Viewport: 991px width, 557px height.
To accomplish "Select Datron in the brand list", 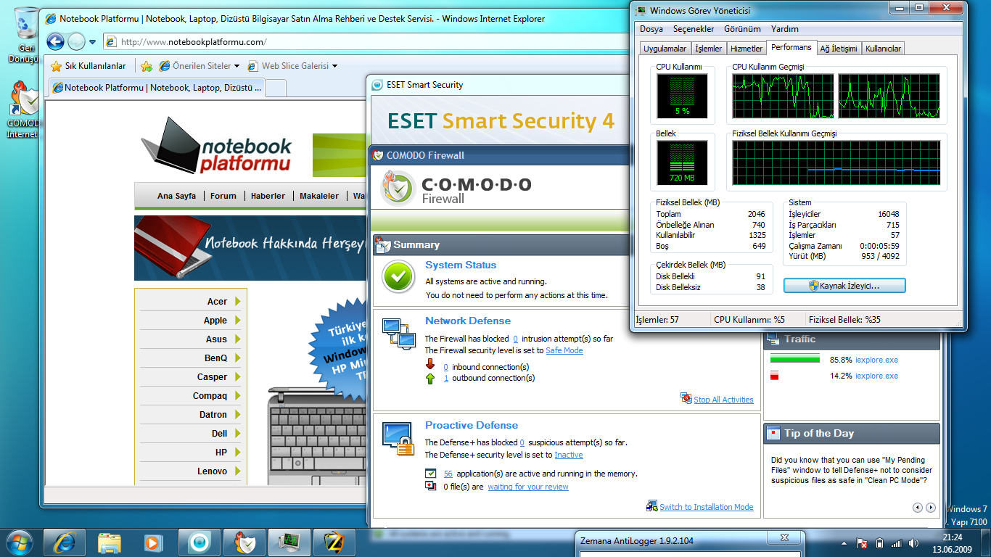I will click(213, 415).
